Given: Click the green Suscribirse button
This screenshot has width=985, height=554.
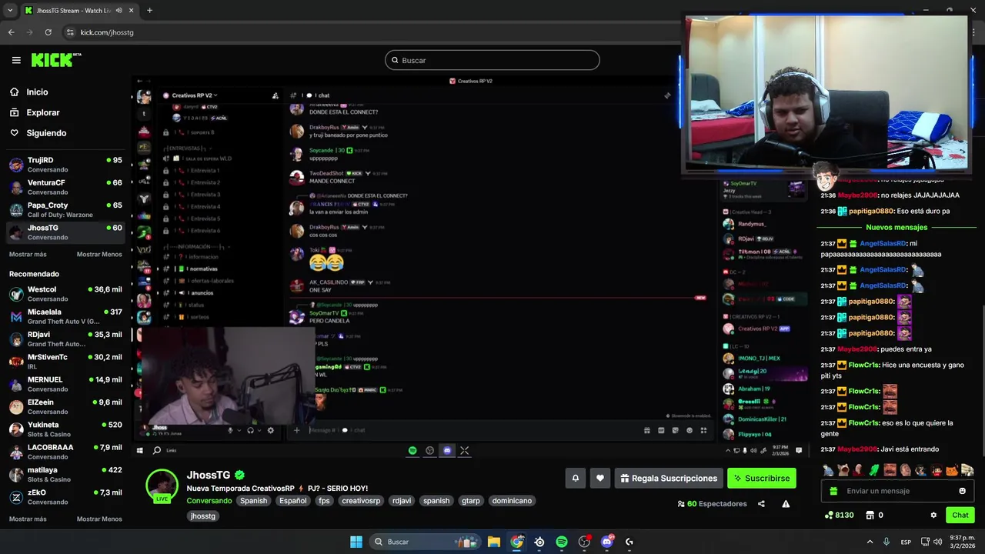Looking at the screenshot, I should (762, 478).
